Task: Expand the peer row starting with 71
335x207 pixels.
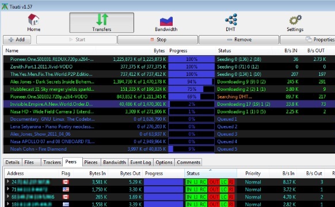Action: point(8,189)
